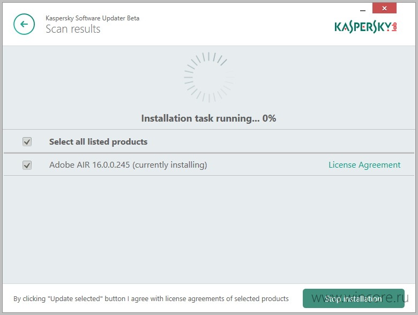418x315 pixels.
Task: Click the Kaspersky Lab logo
Action: (x=365, y=27)
